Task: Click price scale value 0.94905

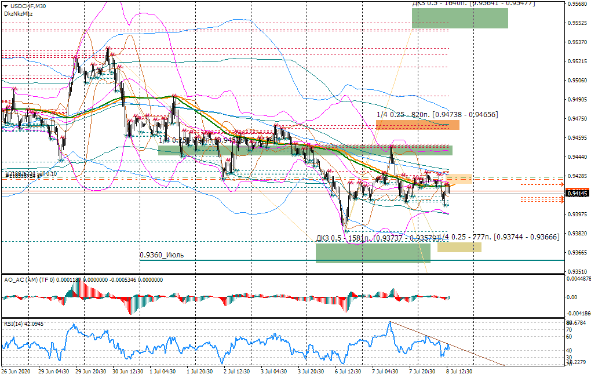Action: tap(578, 100)
